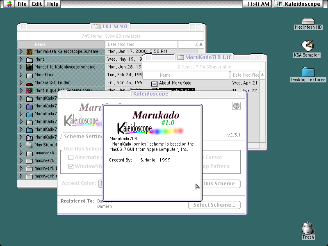The image size is (328, 246).
Task: Click the 11:41 AM menu bar clock
Action: (258, 4)
